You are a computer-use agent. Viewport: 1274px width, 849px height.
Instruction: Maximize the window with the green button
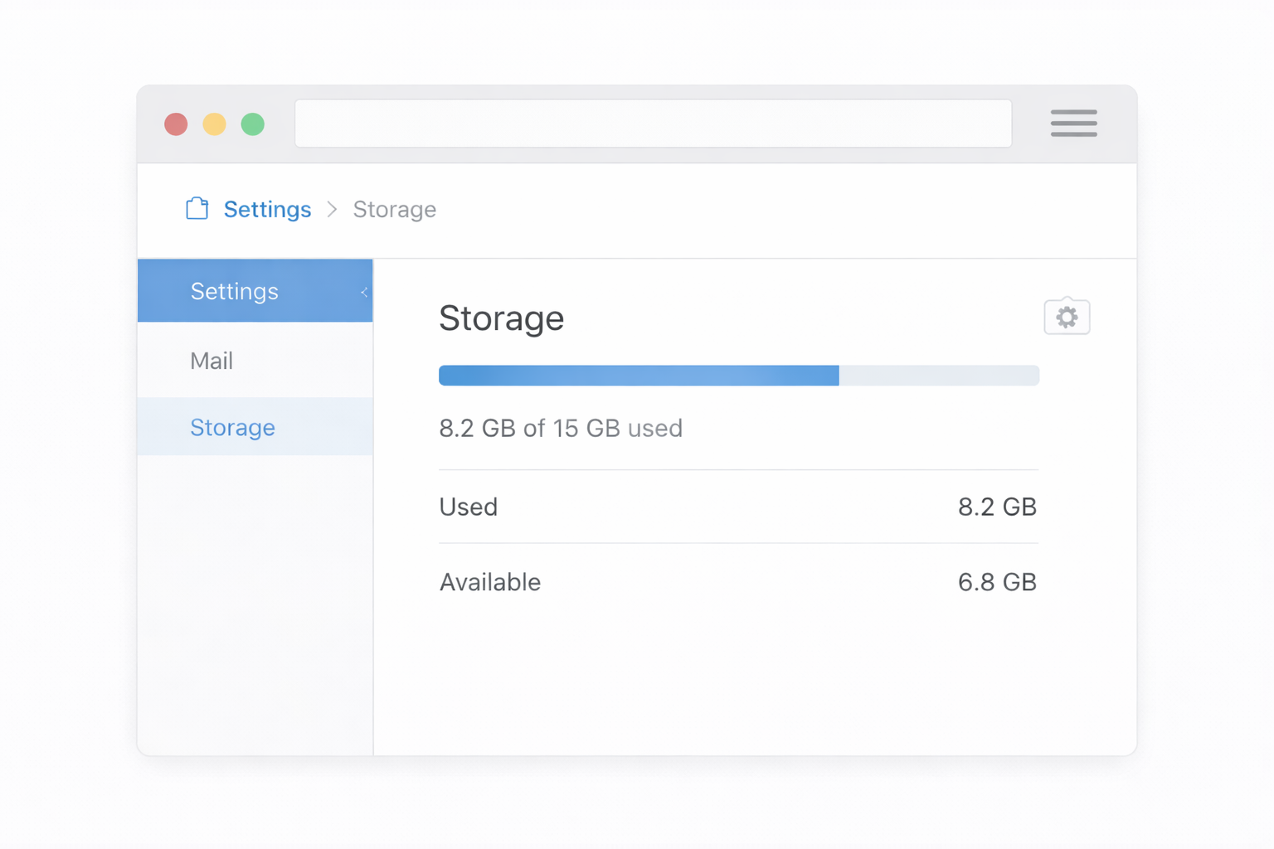(253, 124)
